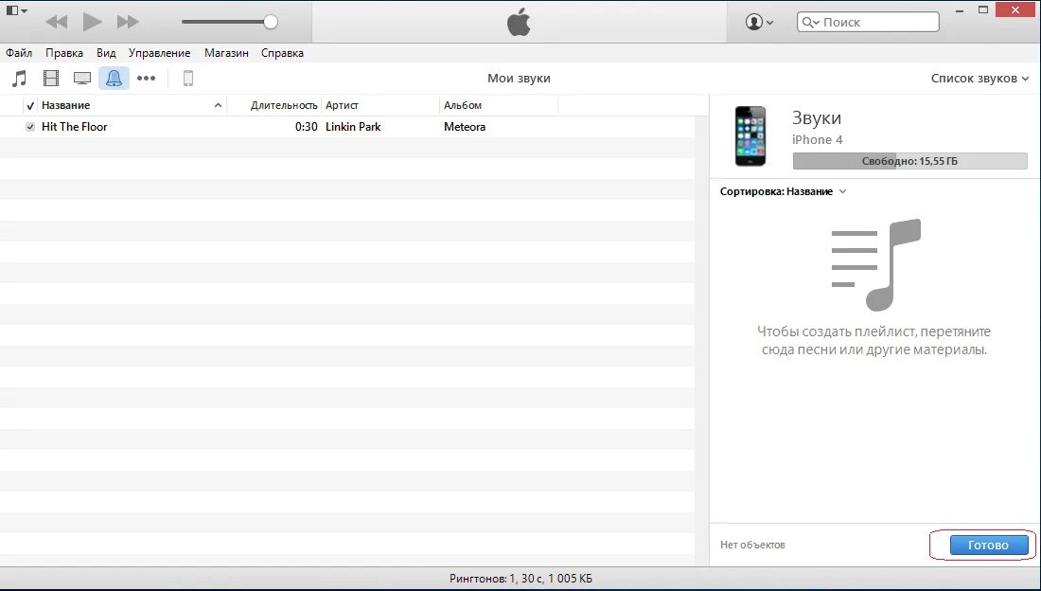The image size is (1041, 591).
Task: Minimize the iTunes window
Action: tap(961, 10)
